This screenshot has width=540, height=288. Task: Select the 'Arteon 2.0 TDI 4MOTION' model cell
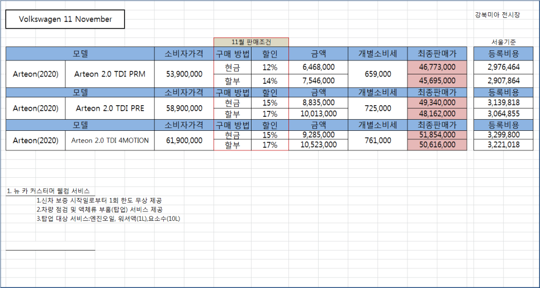pyautogui.click(x=110, y=140)
